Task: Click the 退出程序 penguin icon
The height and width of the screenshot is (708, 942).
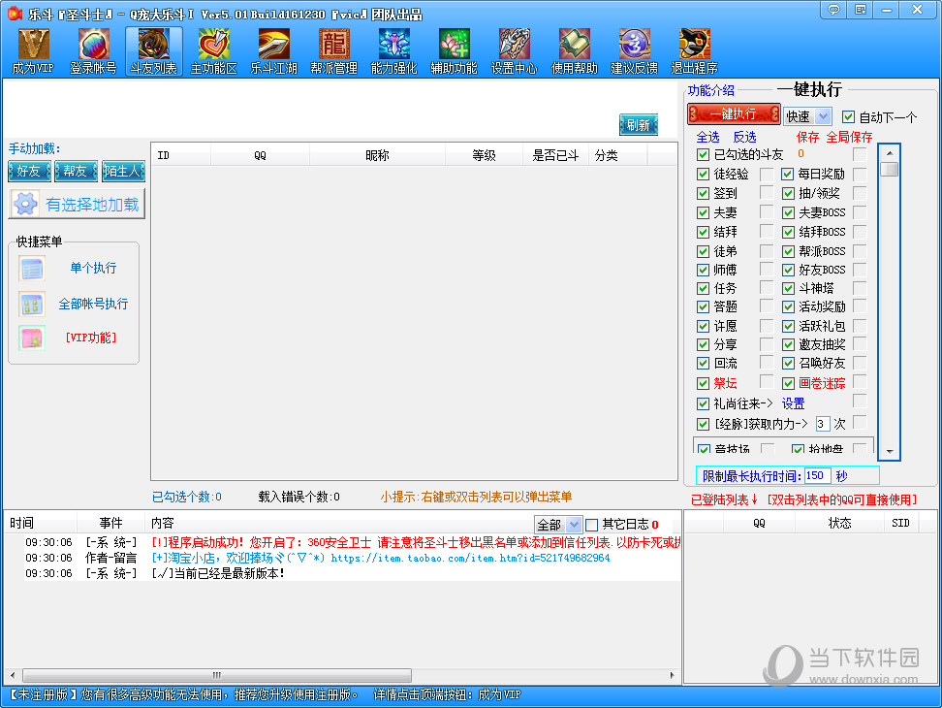Action: click(x=695, y=50)
